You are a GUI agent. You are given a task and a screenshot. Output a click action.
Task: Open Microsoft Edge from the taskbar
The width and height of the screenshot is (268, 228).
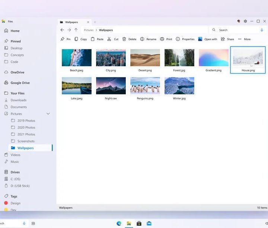[119, 224]
